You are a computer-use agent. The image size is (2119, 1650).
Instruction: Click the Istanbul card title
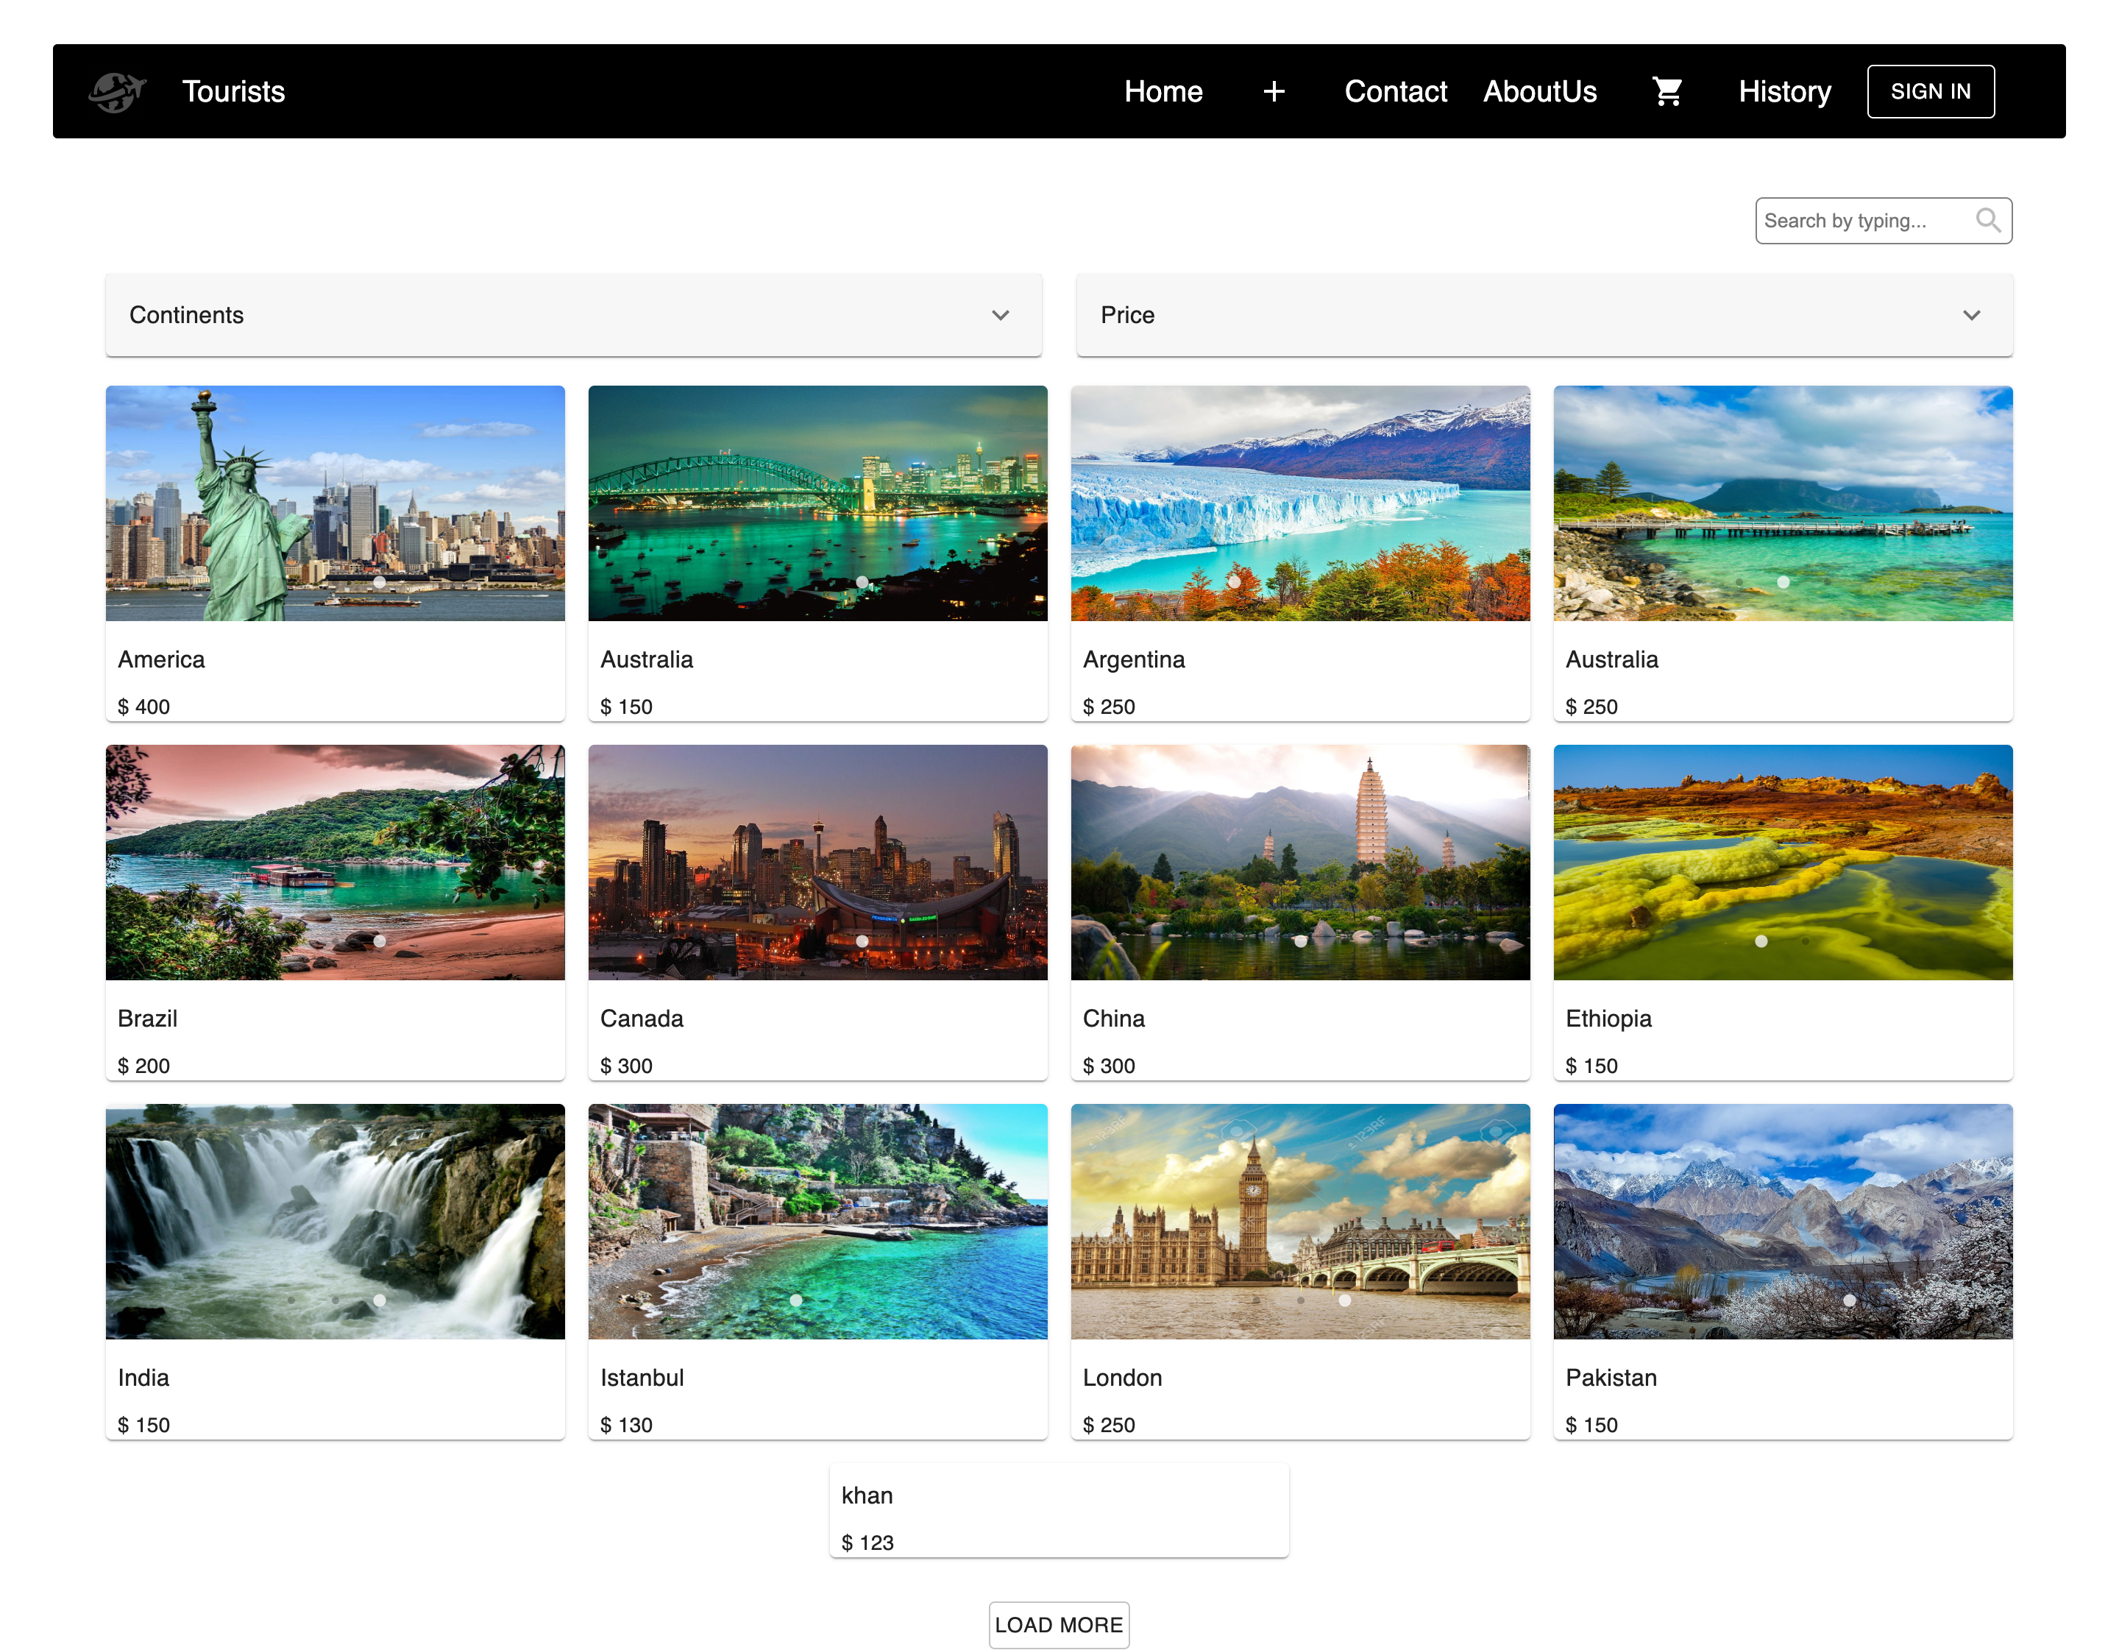[642, 1377]
